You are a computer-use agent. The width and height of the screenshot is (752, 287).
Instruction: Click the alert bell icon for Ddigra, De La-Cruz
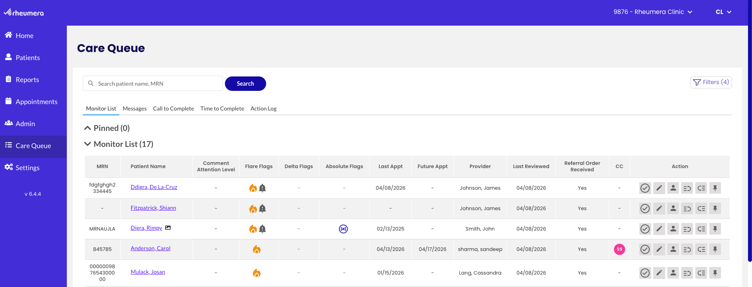tap(263, 188)
